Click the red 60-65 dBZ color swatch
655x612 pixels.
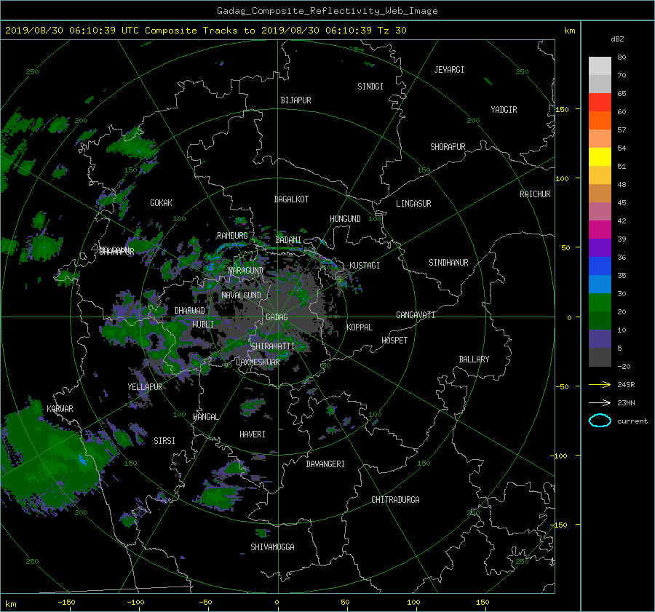click(x=600, y=103)
